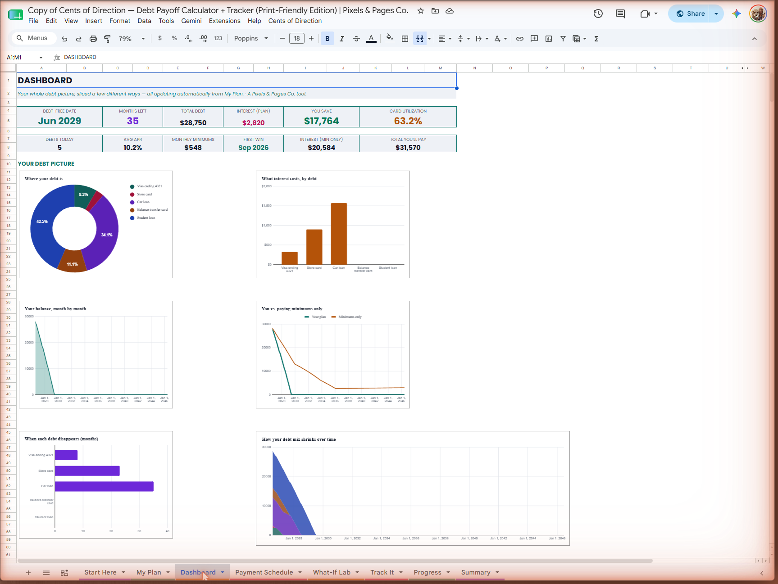Create a filter icon
The height and width of the screenshot is (584, 778).
(x=563, y=39)
